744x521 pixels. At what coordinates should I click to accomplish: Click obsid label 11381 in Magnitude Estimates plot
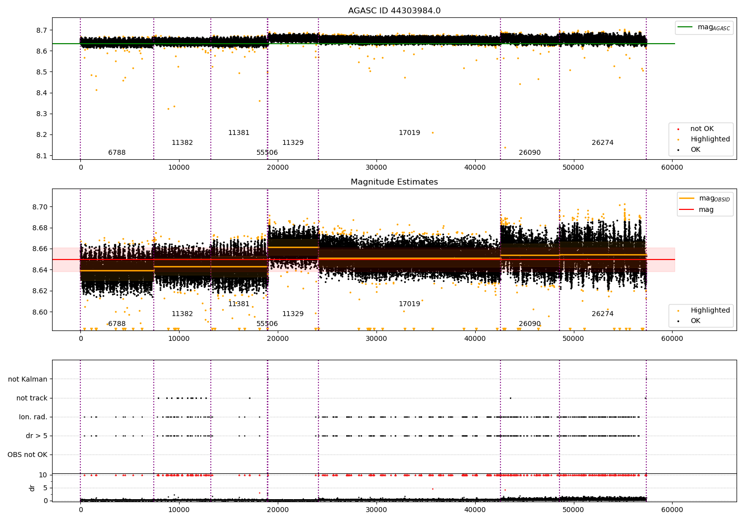239,304
